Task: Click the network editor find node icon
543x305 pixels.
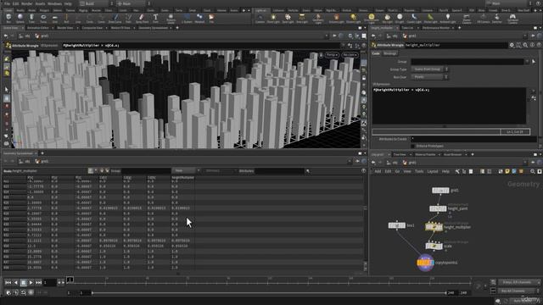Action: [533, 171]
